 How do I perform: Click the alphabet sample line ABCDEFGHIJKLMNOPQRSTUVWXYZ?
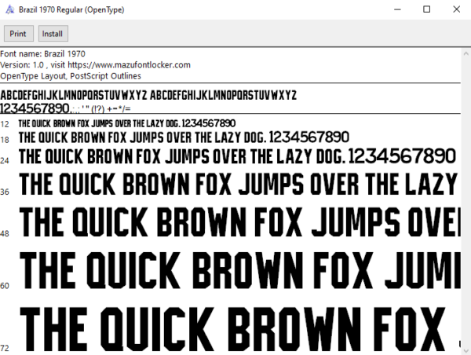point(148,95)
